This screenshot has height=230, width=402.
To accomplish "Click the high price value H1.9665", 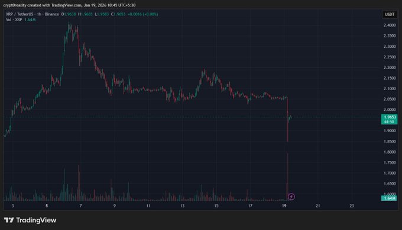I will tap(85, 14).
